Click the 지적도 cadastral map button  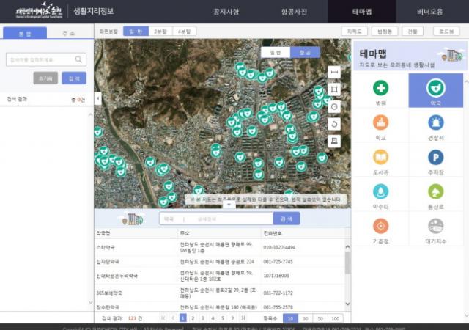pyautogui.click(x=354, y=32)
